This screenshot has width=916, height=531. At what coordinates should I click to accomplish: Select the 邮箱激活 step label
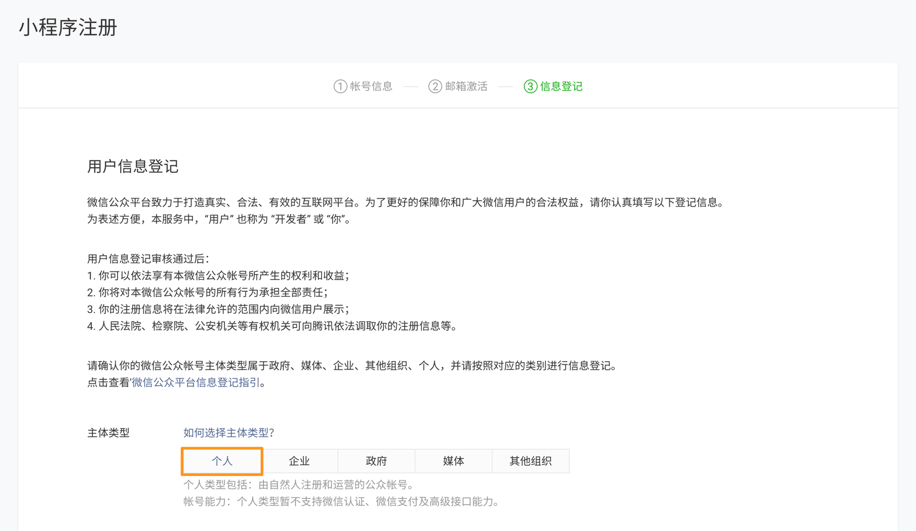(x=466, y=86)
